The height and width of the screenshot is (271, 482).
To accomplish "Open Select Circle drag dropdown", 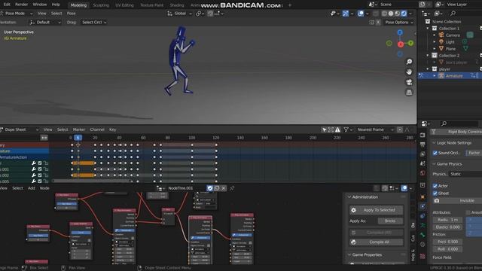I will coord(94,23).
